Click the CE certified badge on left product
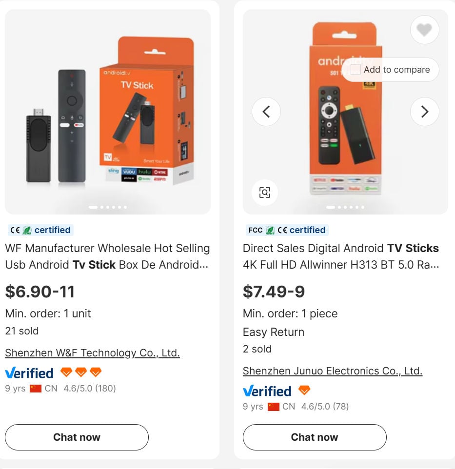This screenshot has height=469, width=455. (x=40, y=230)
